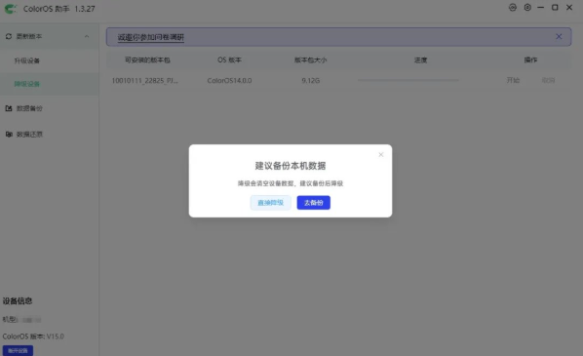The width and height of the screenshot is (583, 356).
Task: Click the download progress bar of the package row
Action: [x=408, y=80]
